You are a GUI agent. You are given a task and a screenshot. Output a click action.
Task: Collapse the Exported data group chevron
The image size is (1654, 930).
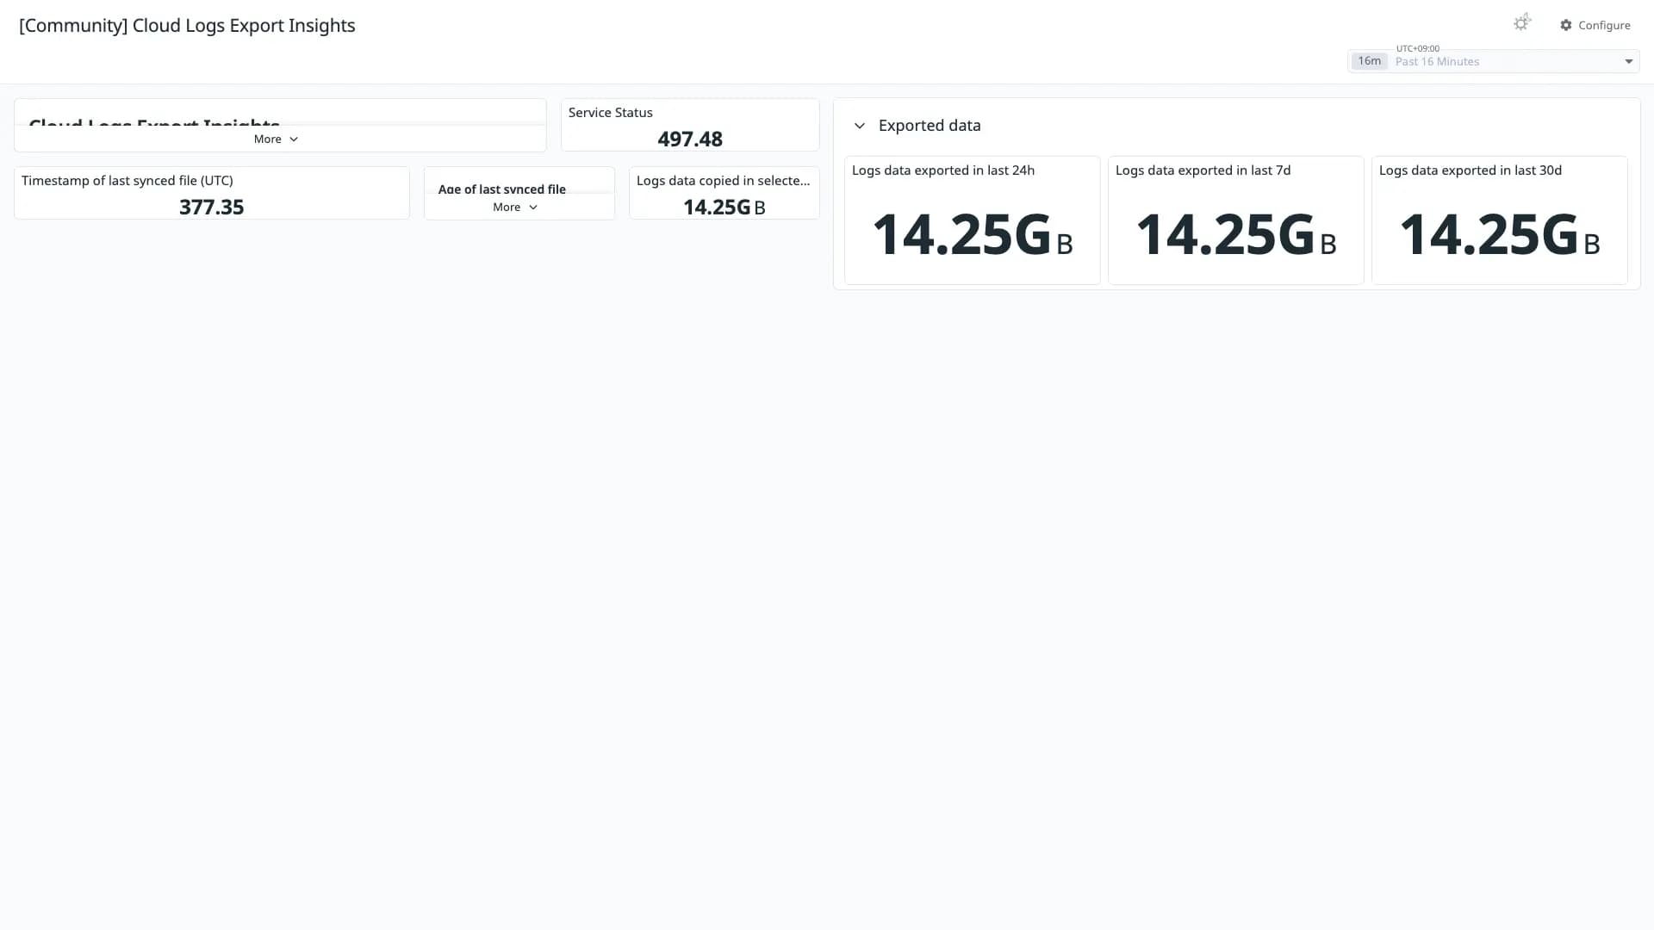coord(859,126)
